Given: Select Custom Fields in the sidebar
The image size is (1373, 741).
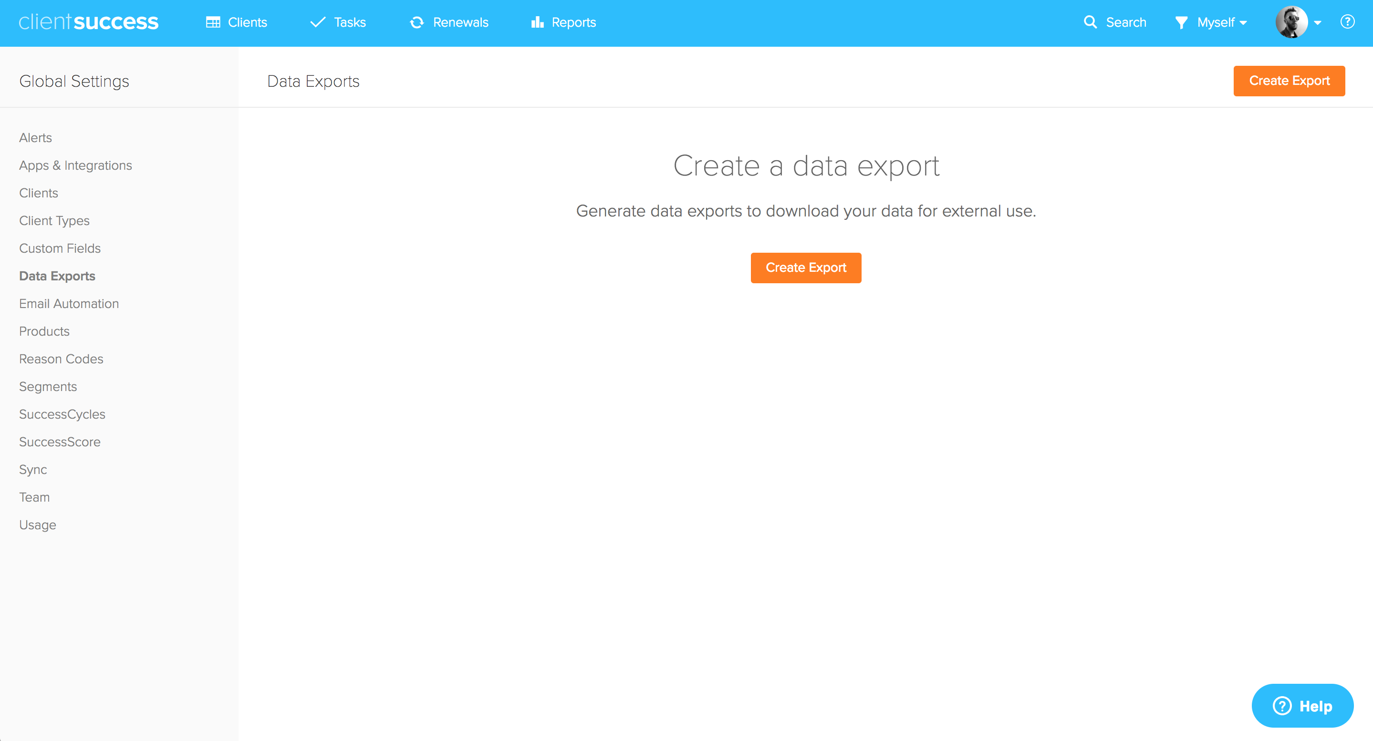Looking at the screenshot, I should tap(60, 247).
